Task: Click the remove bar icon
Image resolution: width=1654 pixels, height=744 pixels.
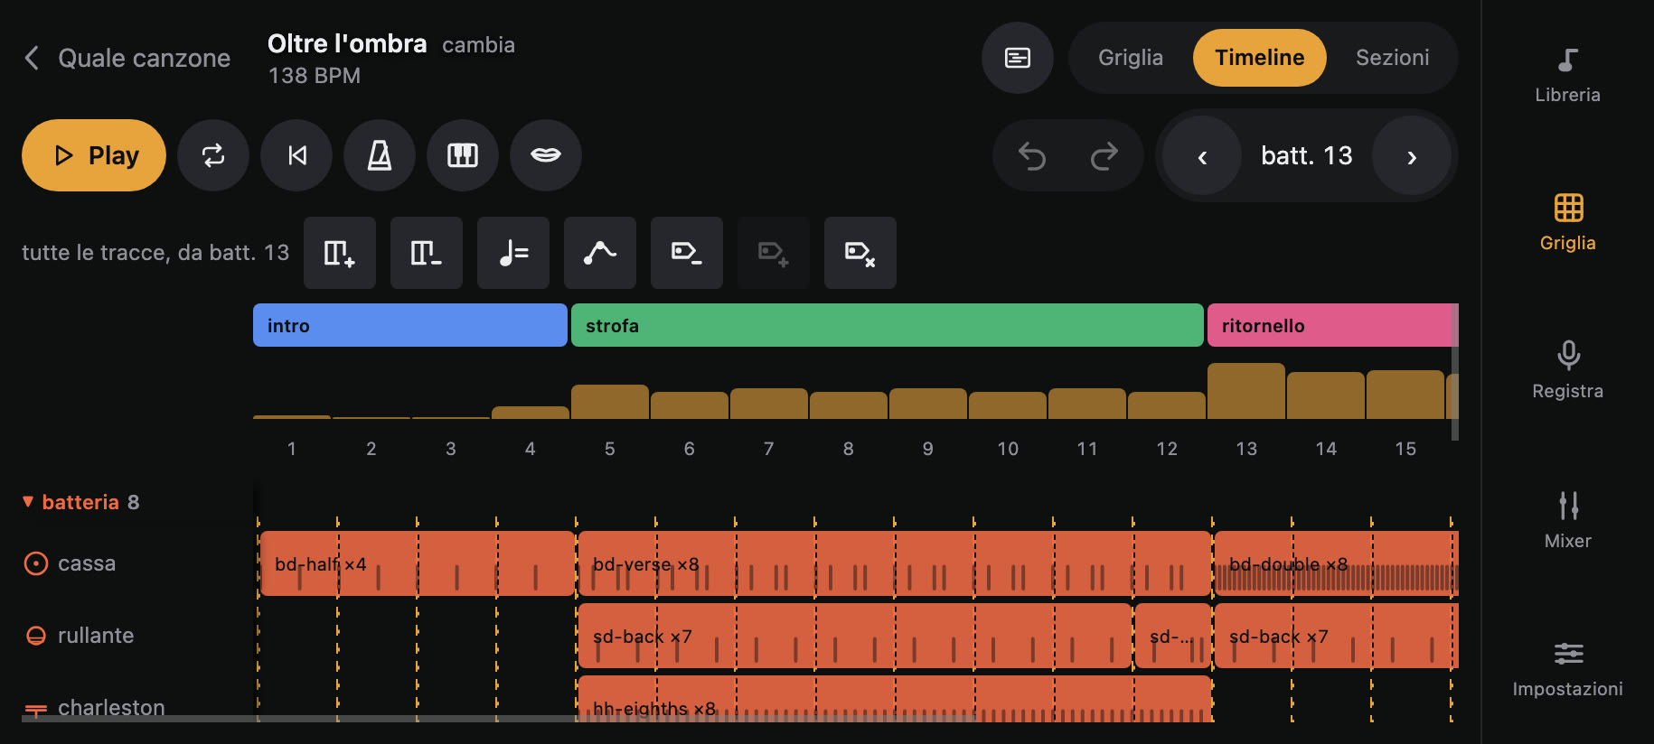Action: pos(427,253)
